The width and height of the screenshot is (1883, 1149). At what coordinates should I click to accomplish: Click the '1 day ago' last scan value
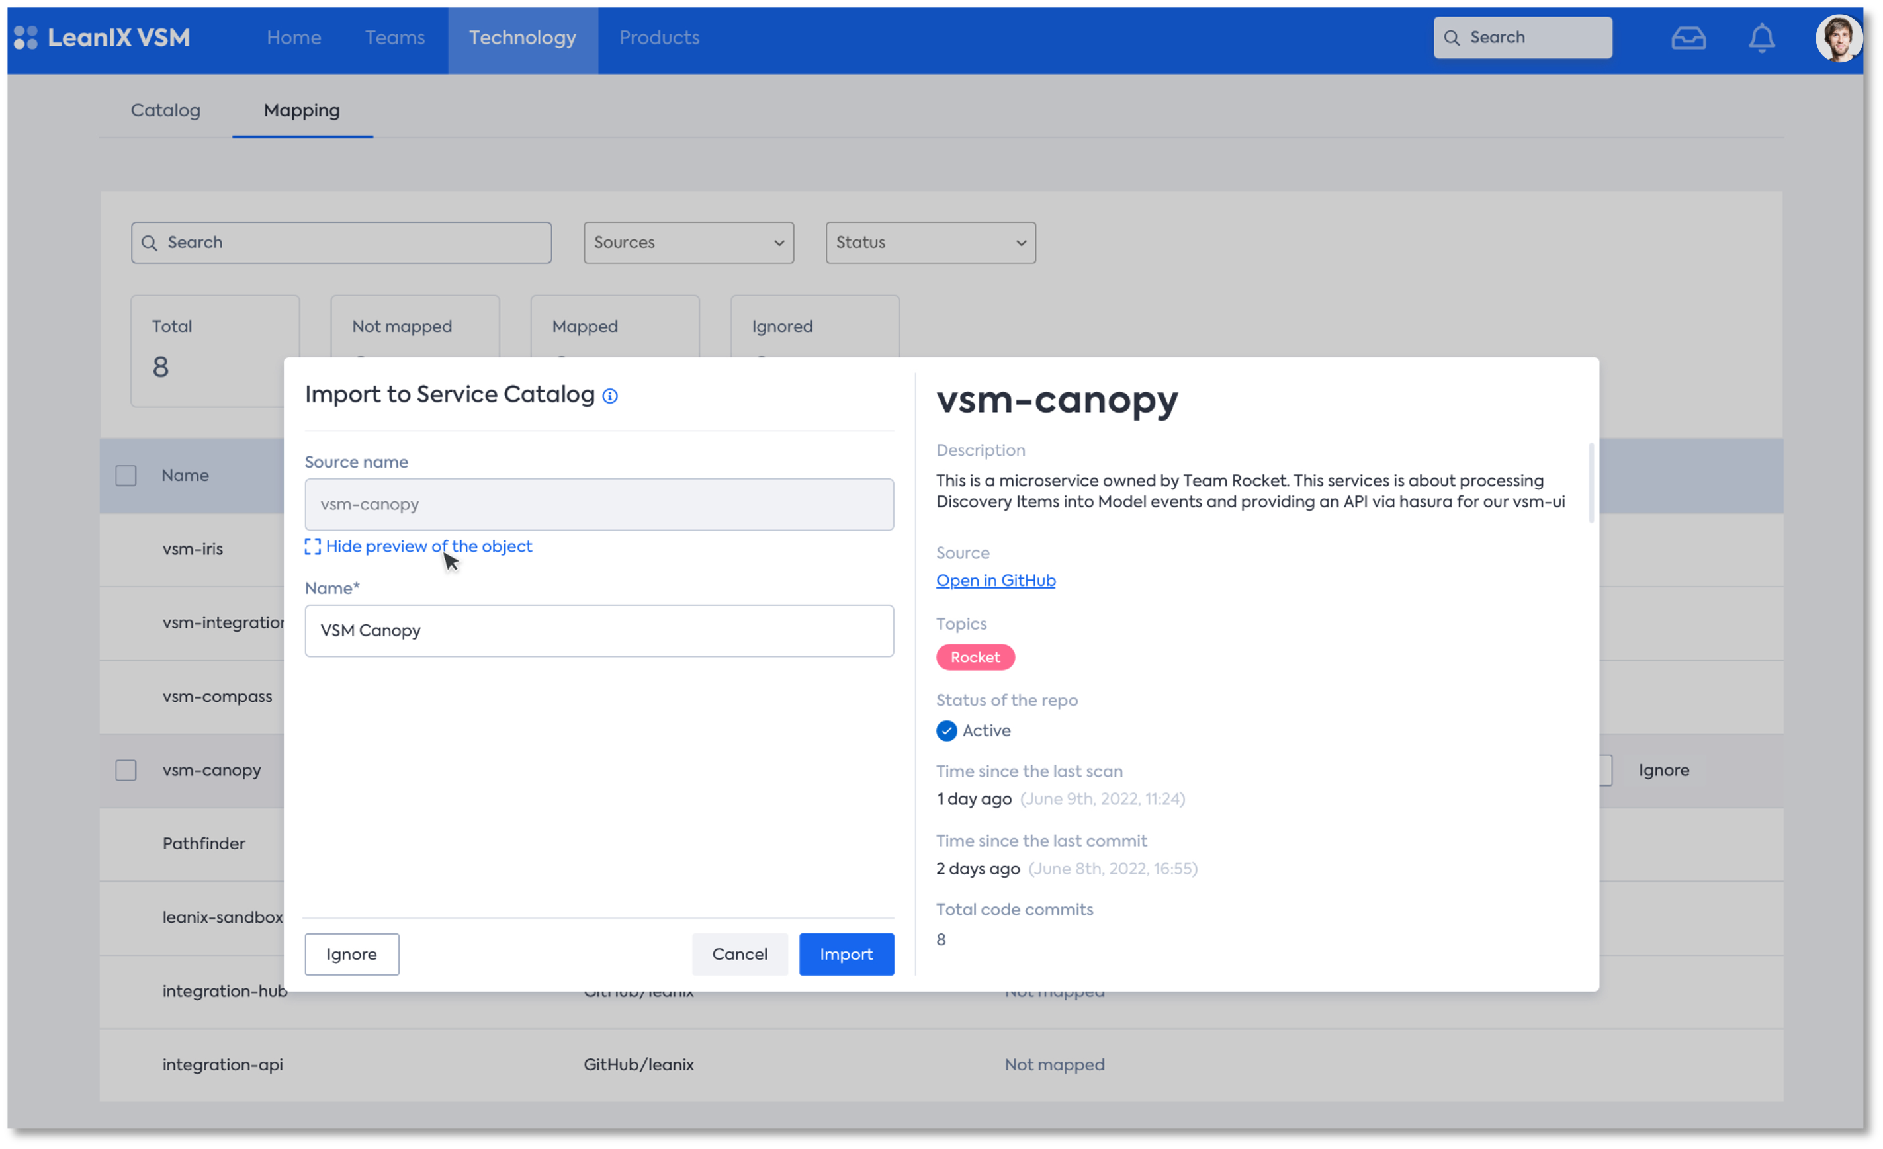974,799
